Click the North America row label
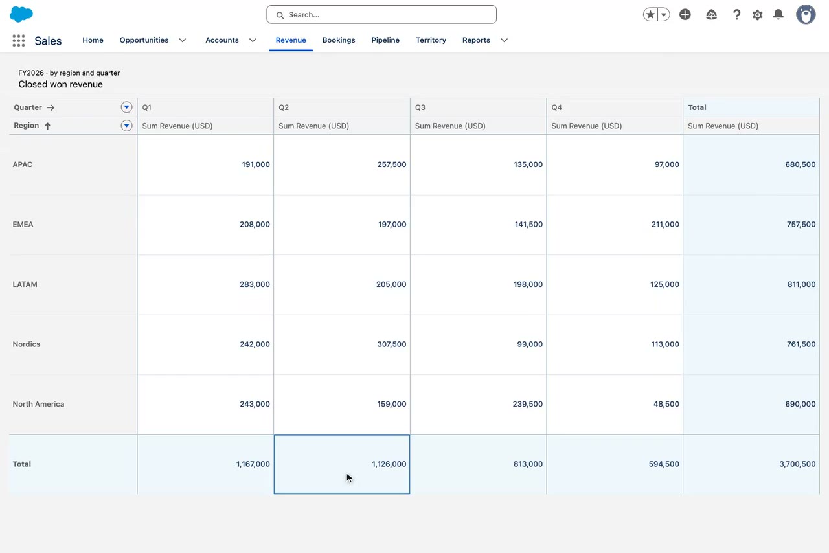Viewport: 829px width, 553px height. (x=38, y=404)
